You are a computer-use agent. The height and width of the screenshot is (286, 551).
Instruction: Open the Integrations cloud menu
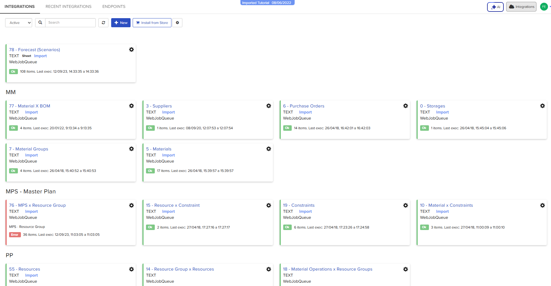coord(521,7)
